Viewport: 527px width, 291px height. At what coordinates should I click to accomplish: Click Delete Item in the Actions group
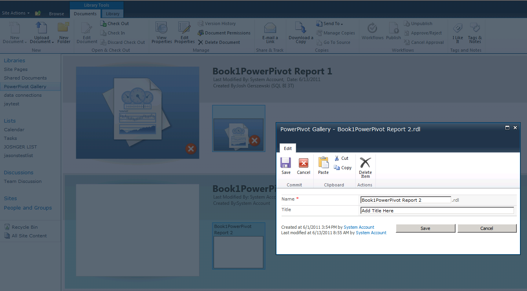coord(365,168)
